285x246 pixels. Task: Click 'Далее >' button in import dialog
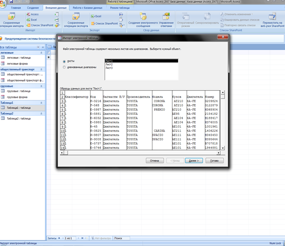coord(194,161)
